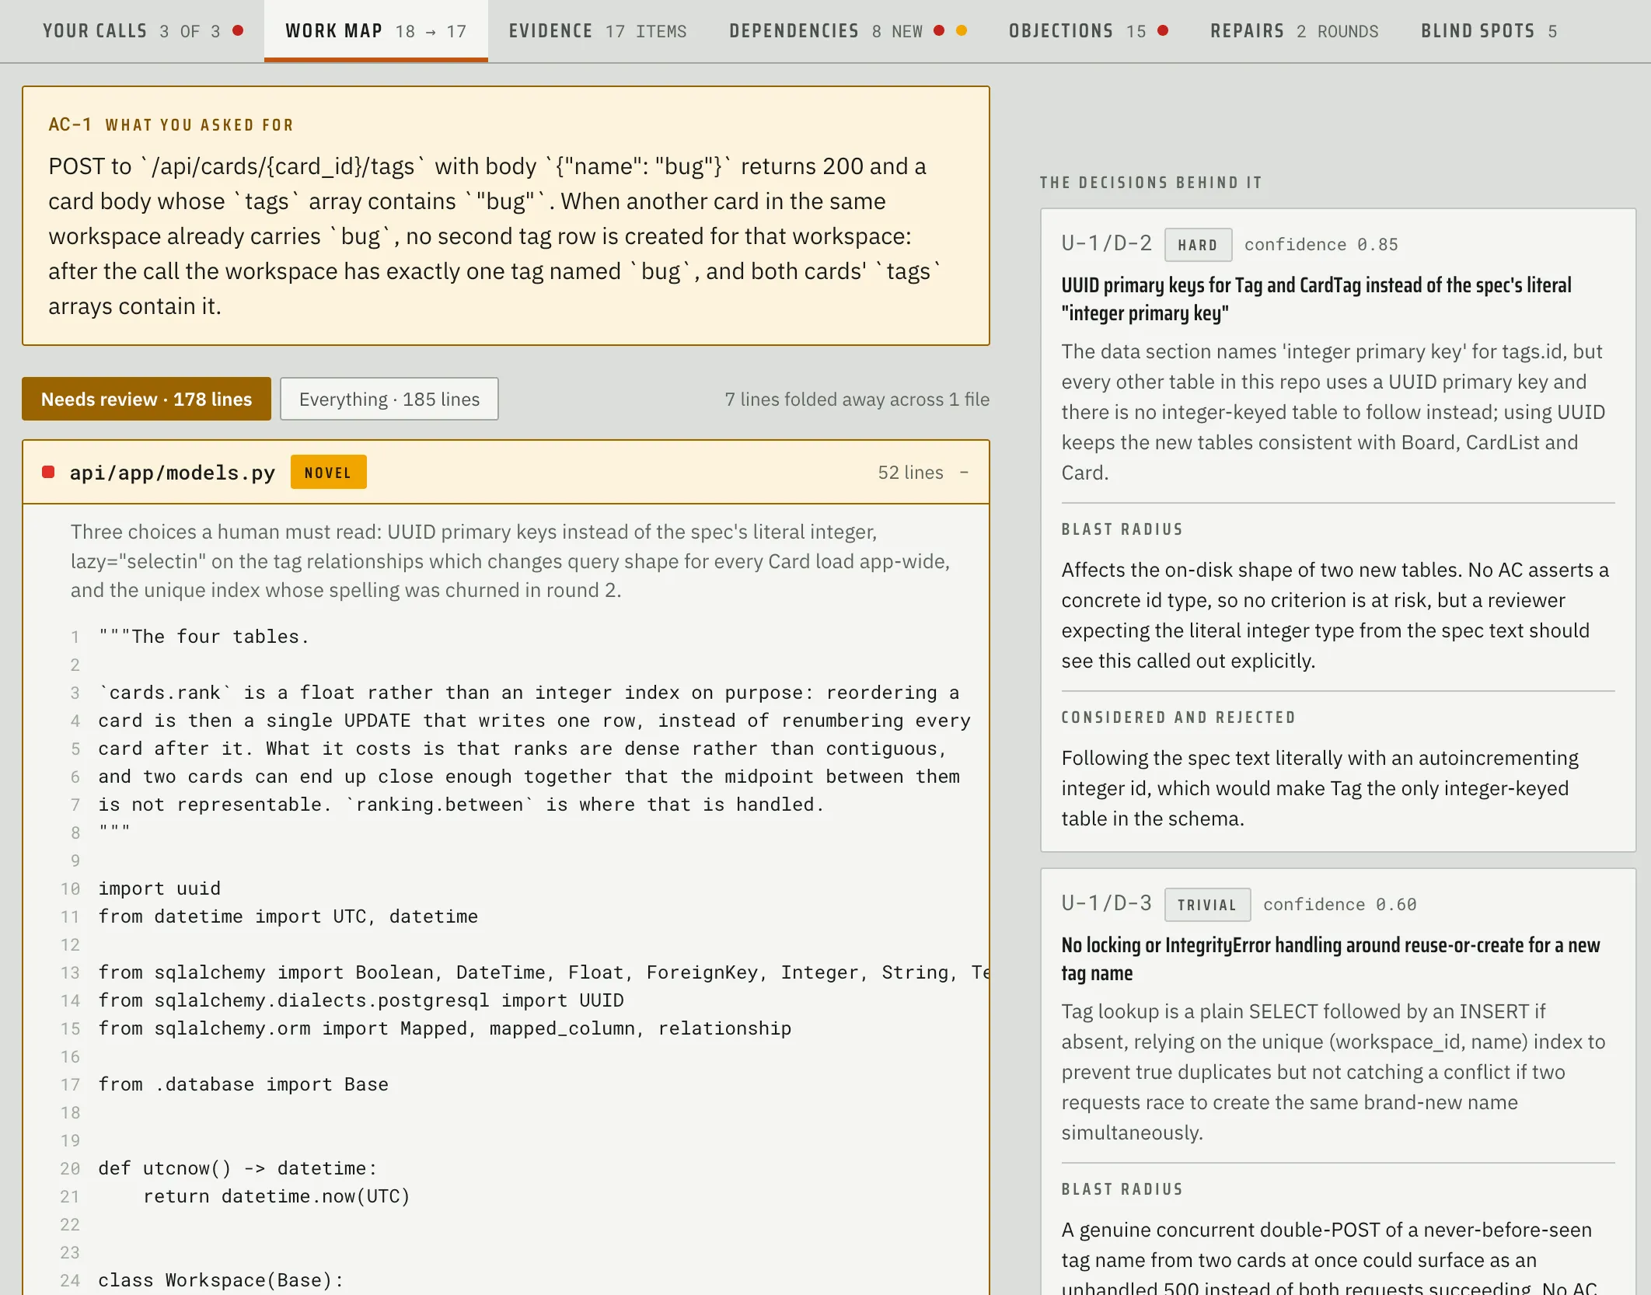Click the NOVEL badge on models.py

[x=328, y=473]
